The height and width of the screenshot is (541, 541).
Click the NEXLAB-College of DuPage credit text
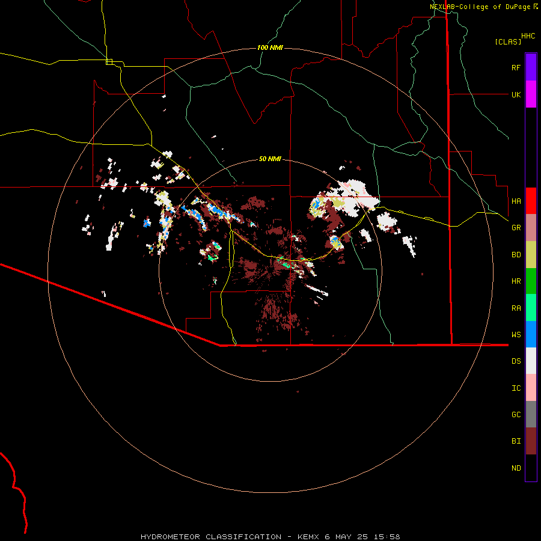point(480,7)
